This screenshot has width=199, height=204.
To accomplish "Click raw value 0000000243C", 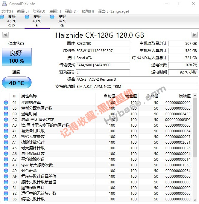I will pyautogui.click(x=178, y=114).
